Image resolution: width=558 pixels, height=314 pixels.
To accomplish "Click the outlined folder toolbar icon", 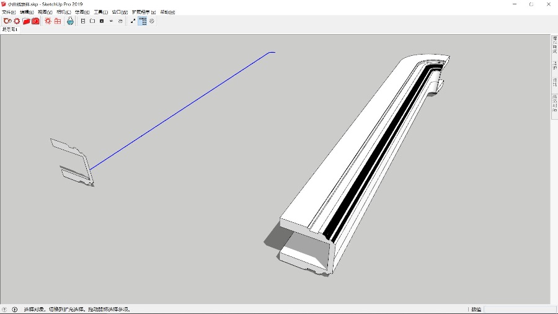I will coord(92,21).
